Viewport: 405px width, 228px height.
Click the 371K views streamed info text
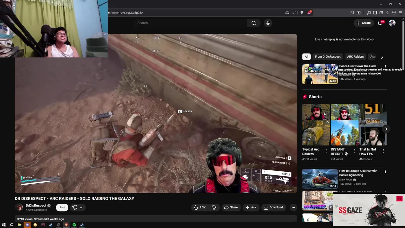click(x=40, y=219)
